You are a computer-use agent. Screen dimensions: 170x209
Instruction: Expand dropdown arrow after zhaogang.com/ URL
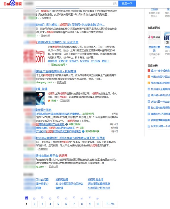(54, 82)
